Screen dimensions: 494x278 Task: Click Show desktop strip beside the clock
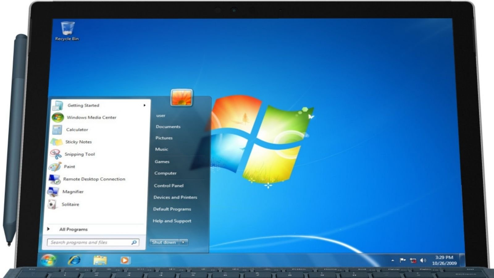coord(462,260)
